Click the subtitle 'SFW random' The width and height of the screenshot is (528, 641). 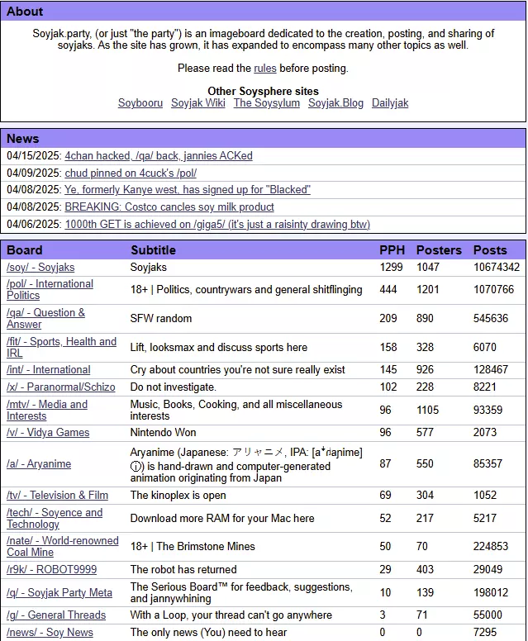(x=161, y=319)
